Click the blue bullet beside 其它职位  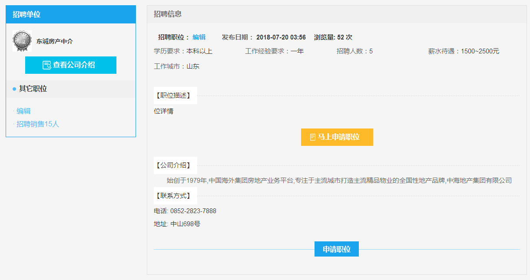14,89
